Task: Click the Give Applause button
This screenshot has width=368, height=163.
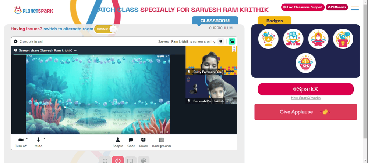Action: 305,112
